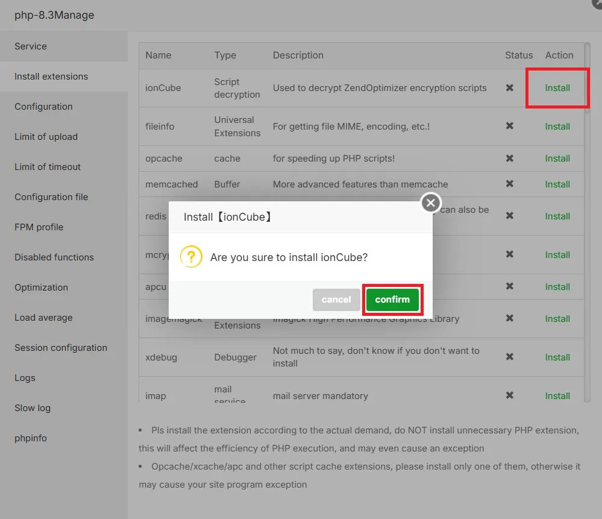Install the memcached extension
Image resolution: width=602 pixels, height=519 pixels.
[x=557, y=184]
